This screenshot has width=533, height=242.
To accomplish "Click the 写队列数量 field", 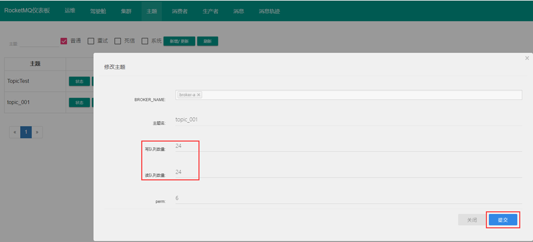I will (349, 146).
